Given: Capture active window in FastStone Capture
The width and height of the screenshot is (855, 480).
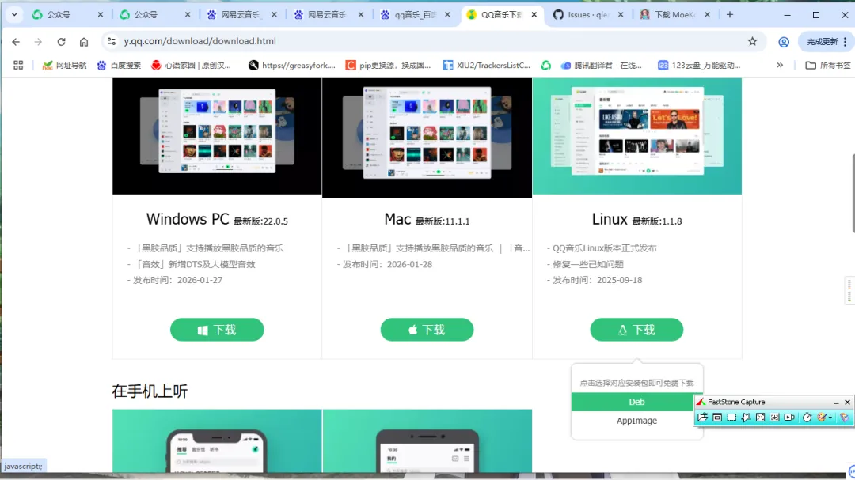Looking at the screenshot, I should 717,418.
